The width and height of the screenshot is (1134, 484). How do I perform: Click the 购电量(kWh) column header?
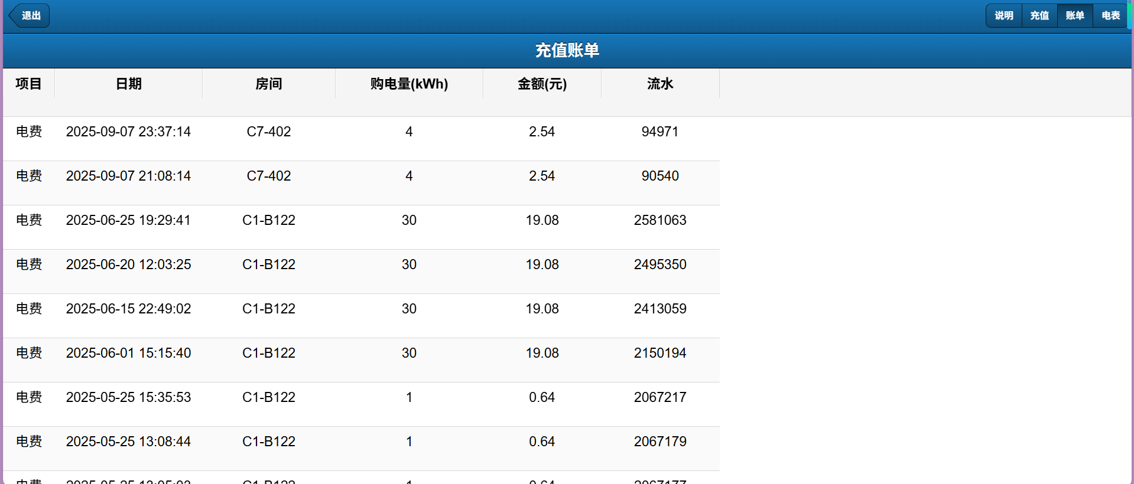click(x=409, y=84)
